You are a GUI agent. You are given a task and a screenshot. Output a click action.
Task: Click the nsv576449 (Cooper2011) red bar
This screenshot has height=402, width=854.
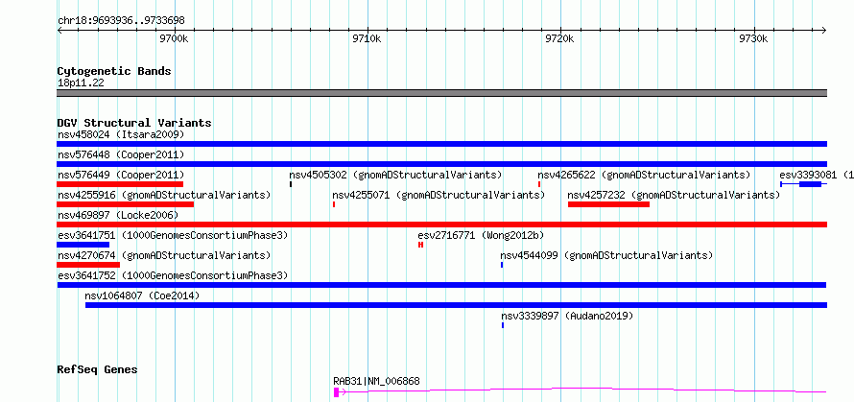(120, 184)
